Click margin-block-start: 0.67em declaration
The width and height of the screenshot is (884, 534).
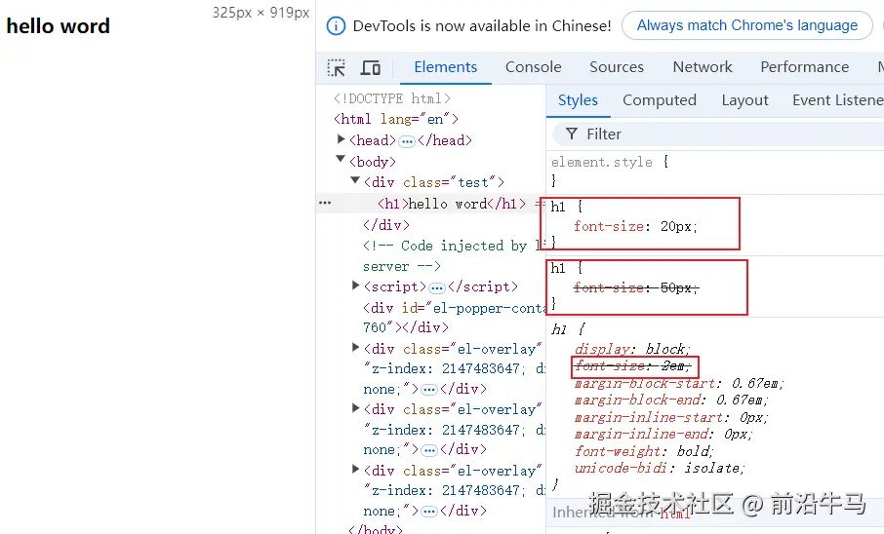[x=679, y=384]
